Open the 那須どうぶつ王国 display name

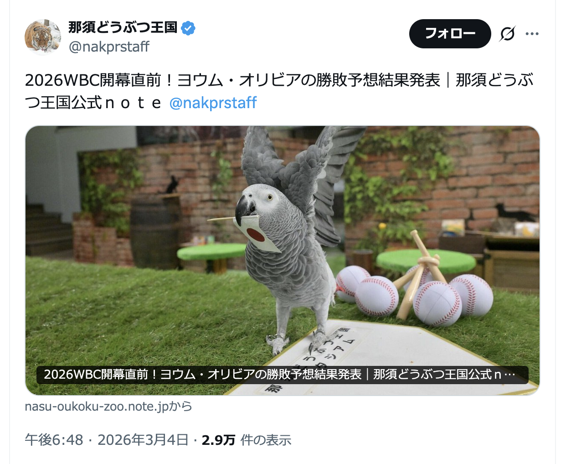click(x=123, y=28)
